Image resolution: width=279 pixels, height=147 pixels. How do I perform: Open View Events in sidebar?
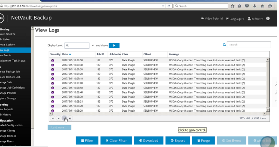[6, 55]
